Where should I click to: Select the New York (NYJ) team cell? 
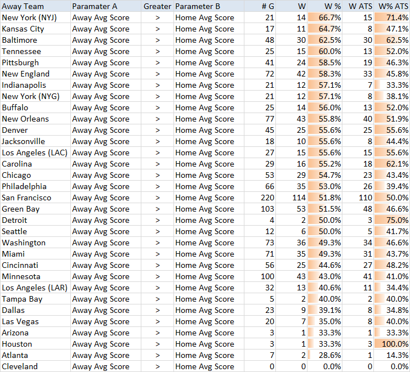tap(35, 17)
